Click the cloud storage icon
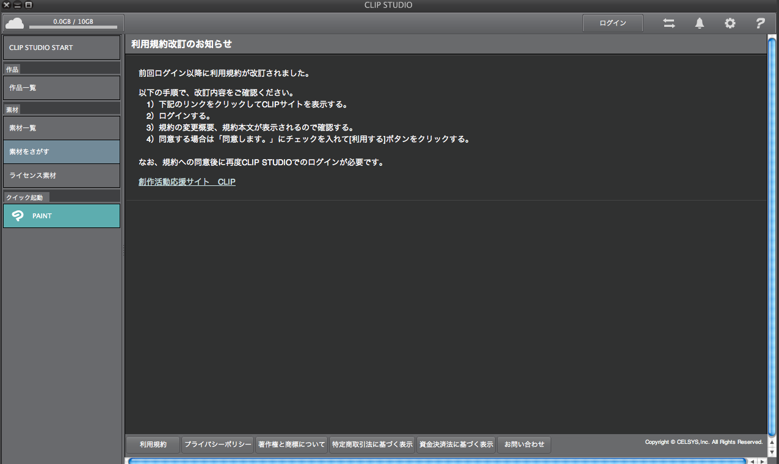The width and height of the screenshot is (779, 464). coord(15,23)
